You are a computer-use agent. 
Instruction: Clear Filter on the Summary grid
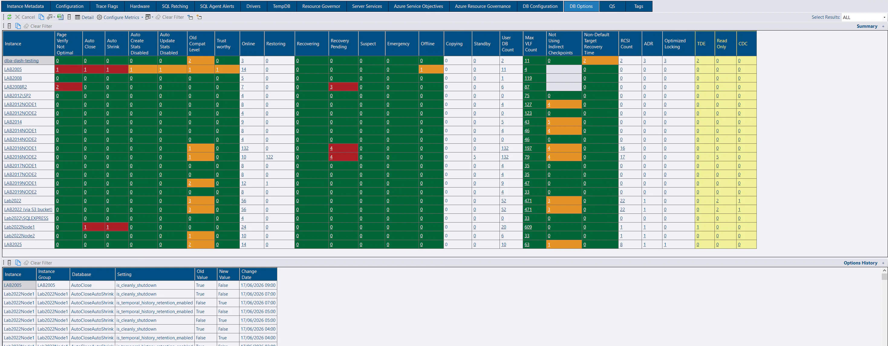pos(38,26)
